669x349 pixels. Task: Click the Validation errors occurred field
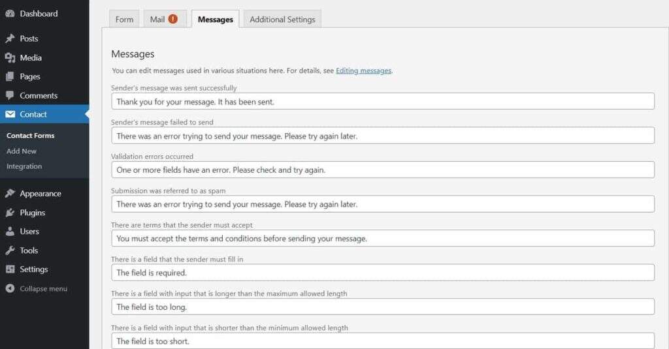click(x=382, y=170)
